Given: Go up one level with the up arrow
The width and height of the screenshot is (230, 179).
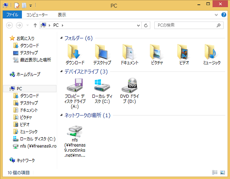Looking at the screenshot, I should tap(35, 26).
